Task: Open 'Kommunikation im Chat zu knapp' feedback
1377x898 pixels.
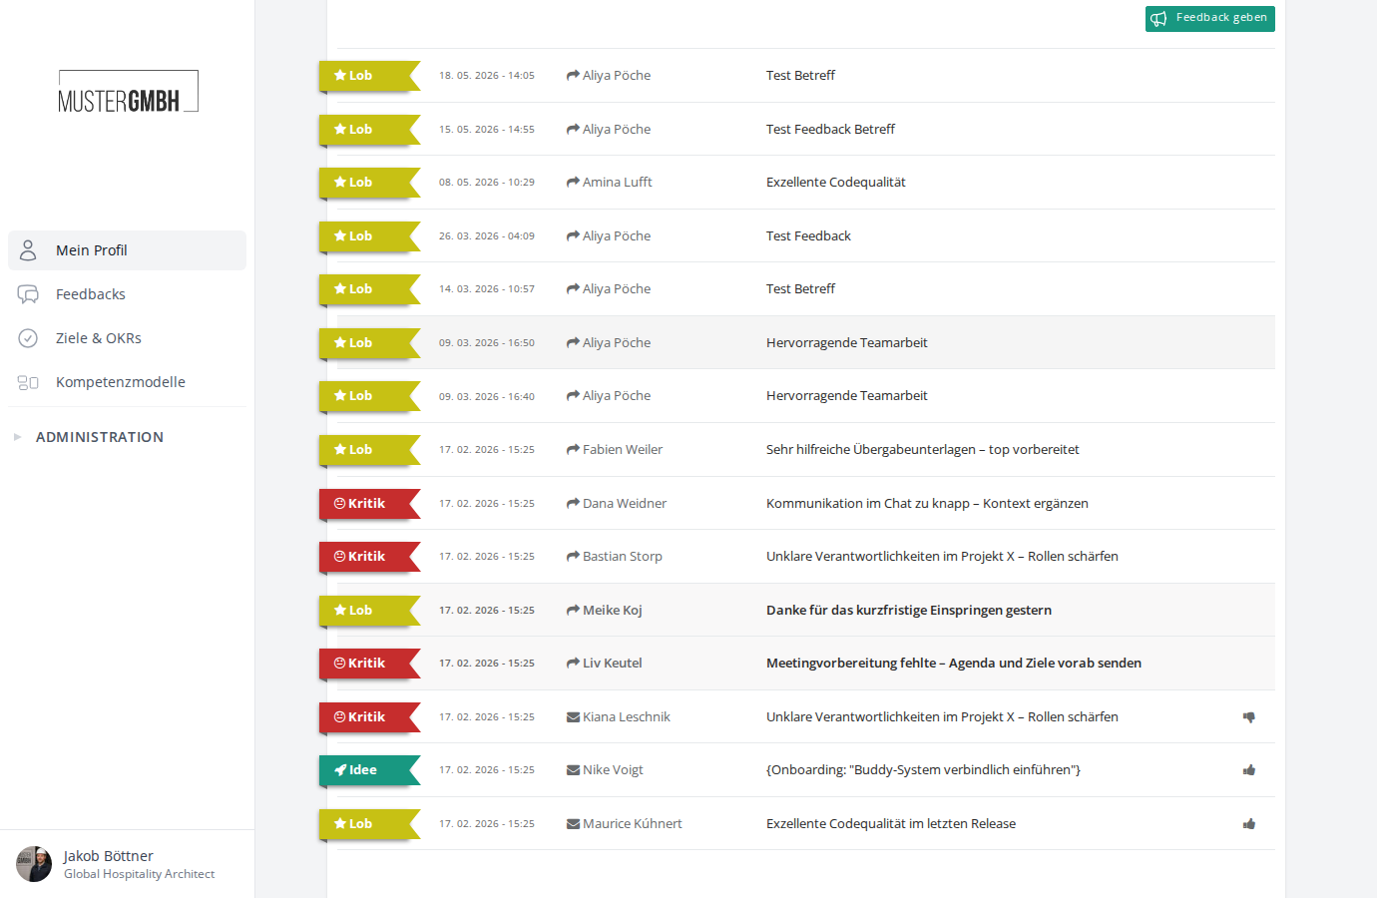Action: click(x=927, y=504)
